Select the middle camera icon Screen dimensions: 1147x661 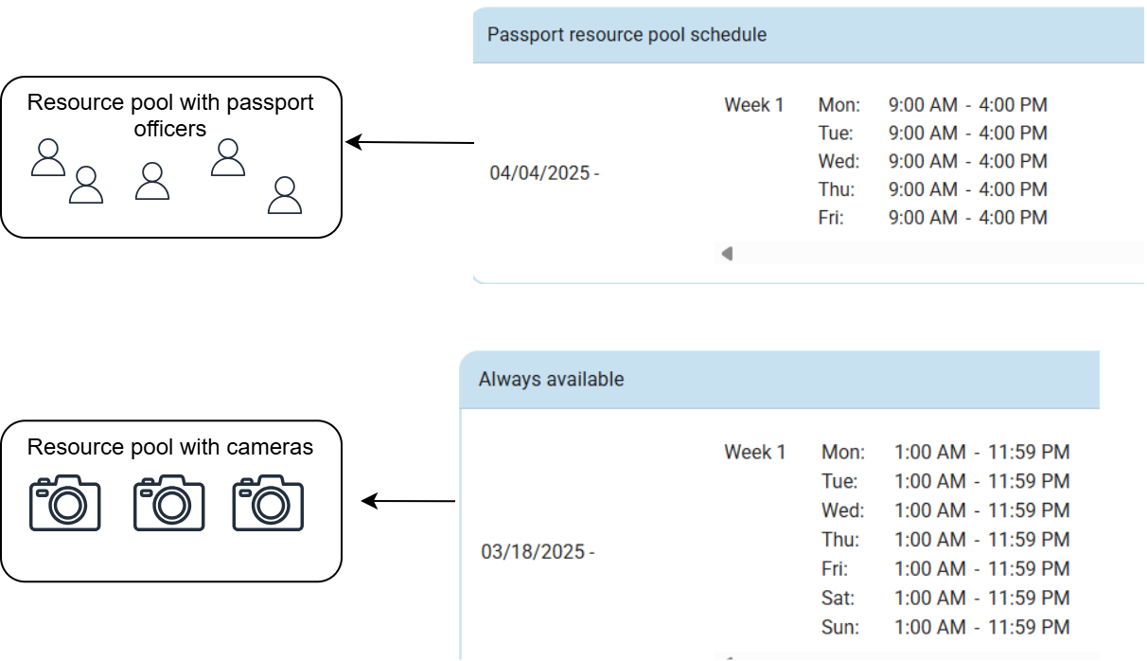pos(169,503)
